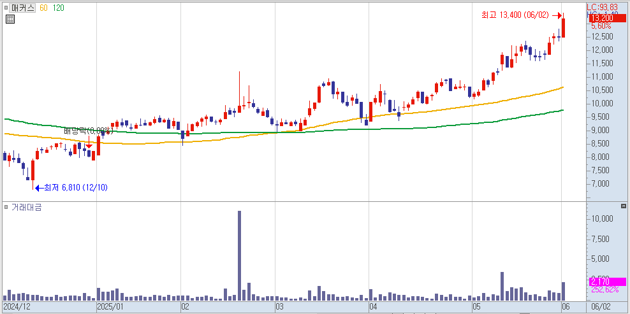Click the 거래대금 indicator label

(x=27, y=207)
